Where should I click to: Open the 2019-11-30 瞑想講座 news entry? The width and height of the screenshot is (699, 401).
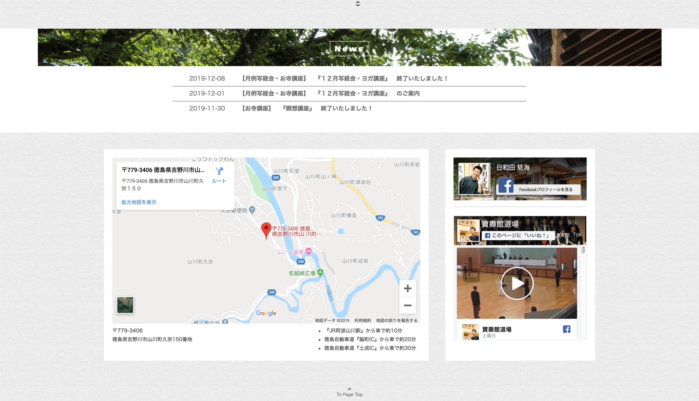(x=307, y=109)
